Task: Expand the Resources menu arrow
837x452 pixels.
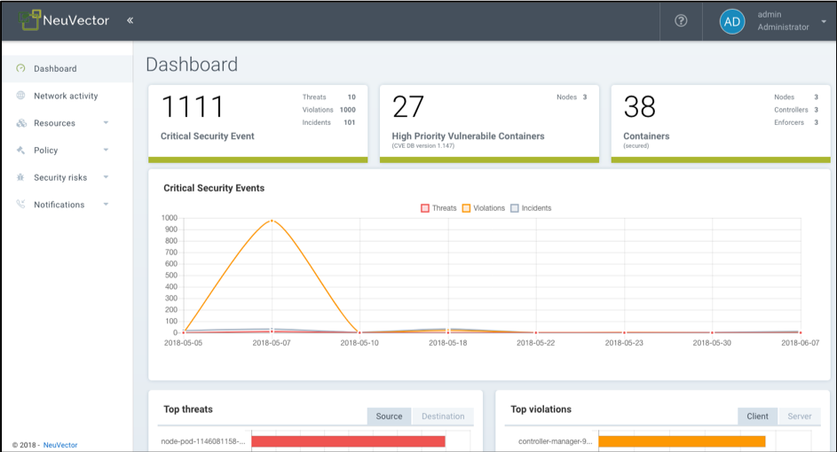Action: click(x=106, y=122)
